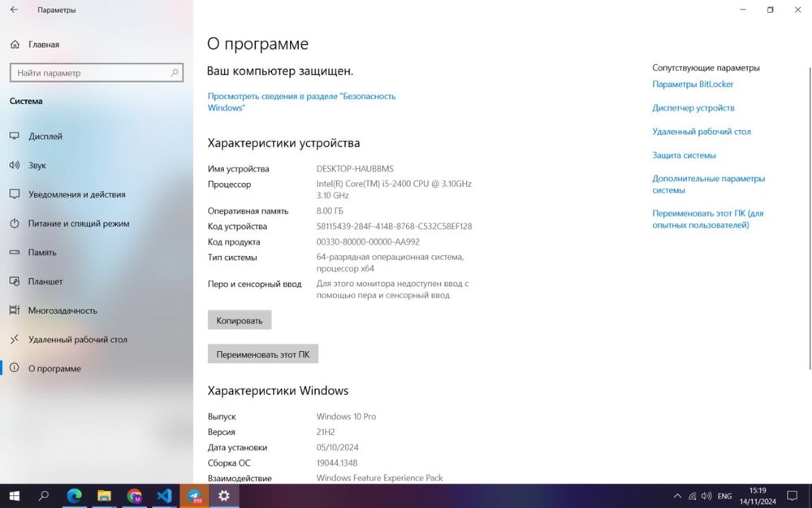
Task: Select the device ID starting 58115439
Action: click(x=394, y=227)
